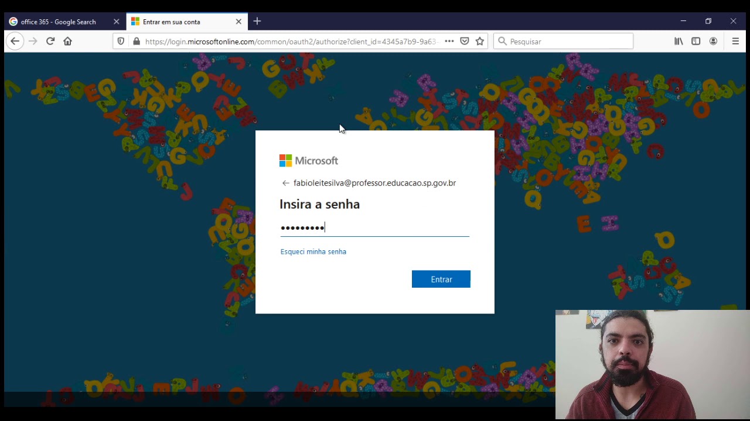Viewport: 750px width, 421px height.
Task: Click the webcam video overlay
Action: tap(652, 364)
